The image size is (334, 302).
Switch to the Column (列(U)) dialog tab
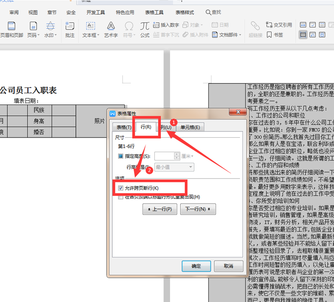(x=166, y=127)
